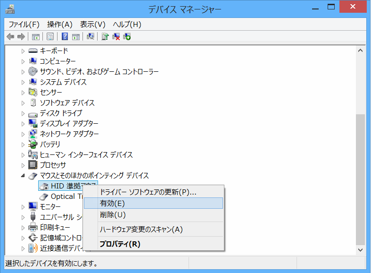The height and width of the screenshot is (273, 371).
Task: Expand the ディスプレイ アダプター node arrow
Action: [x=23, y=124]
